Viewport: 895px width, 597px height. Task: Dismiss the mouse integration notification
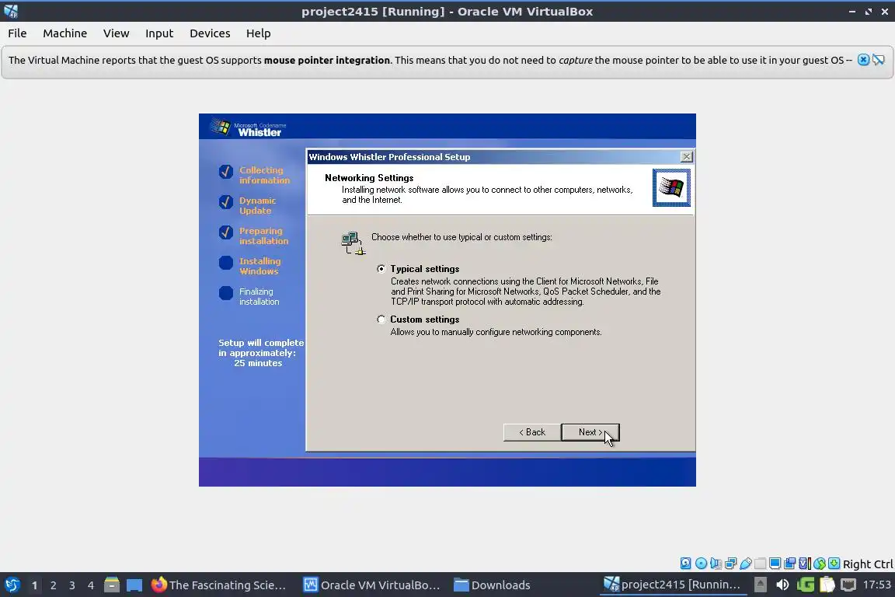864,60
